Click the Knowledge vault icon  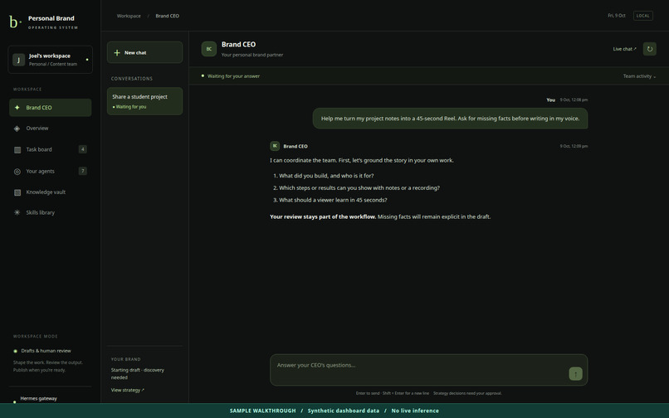pyautogui.click(x=17, y=192)
